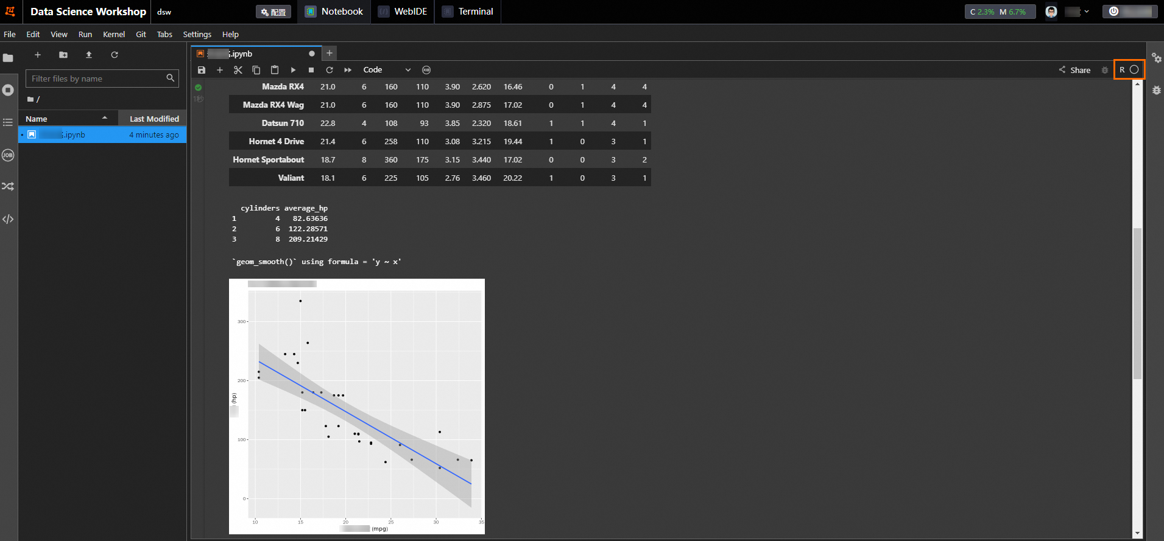The image size is (1164, 541).
Task: Insert a new cell below
Action: coord(220,70)
